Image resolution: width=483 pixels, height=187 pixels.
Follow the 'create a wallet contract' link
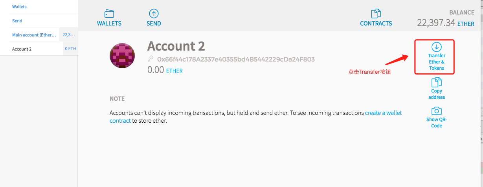[255, 117]
